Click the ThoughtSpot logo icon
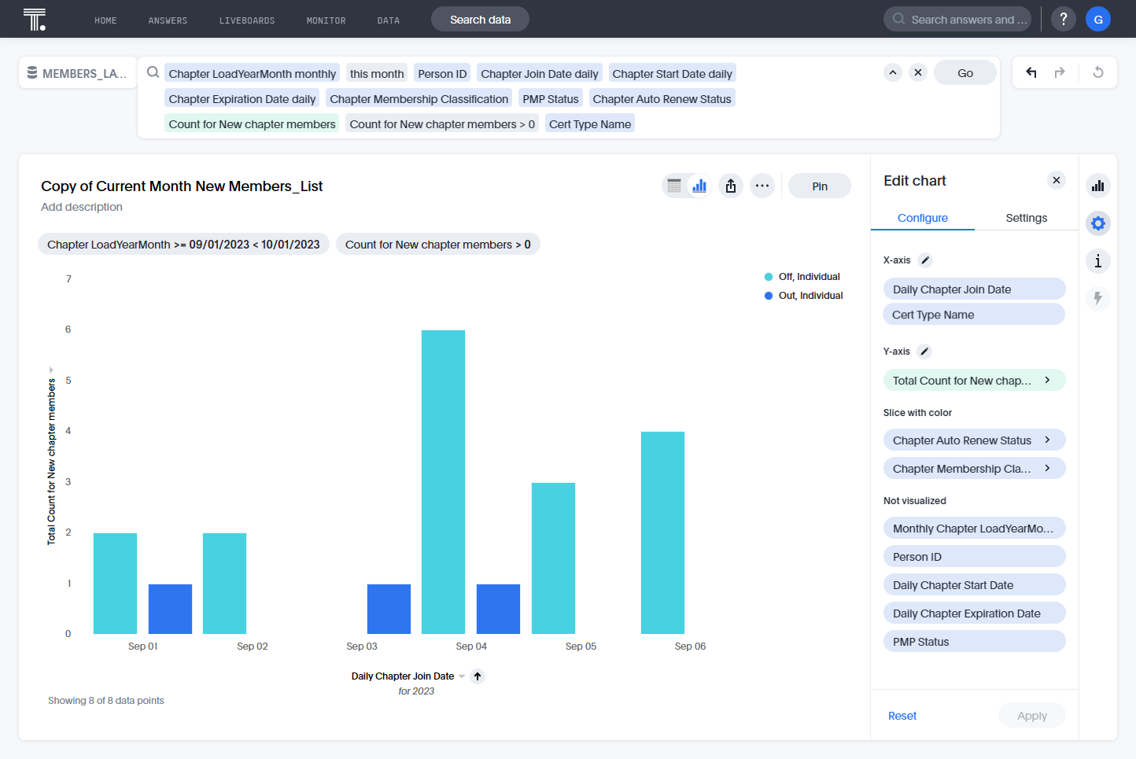The image size is (1136, 759). click(x=35, y=19)
